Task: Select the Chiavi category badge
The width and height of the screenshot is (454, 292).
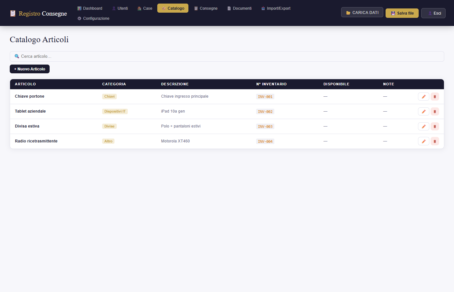Action: coord(109,96)
